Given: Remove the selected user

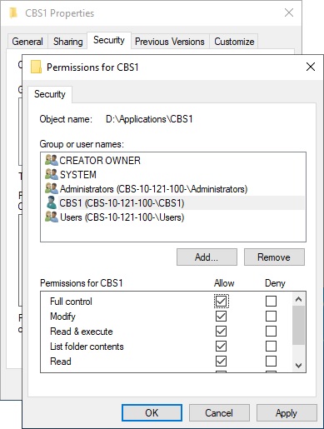Looking at the screenshot, I should (274, 257).
